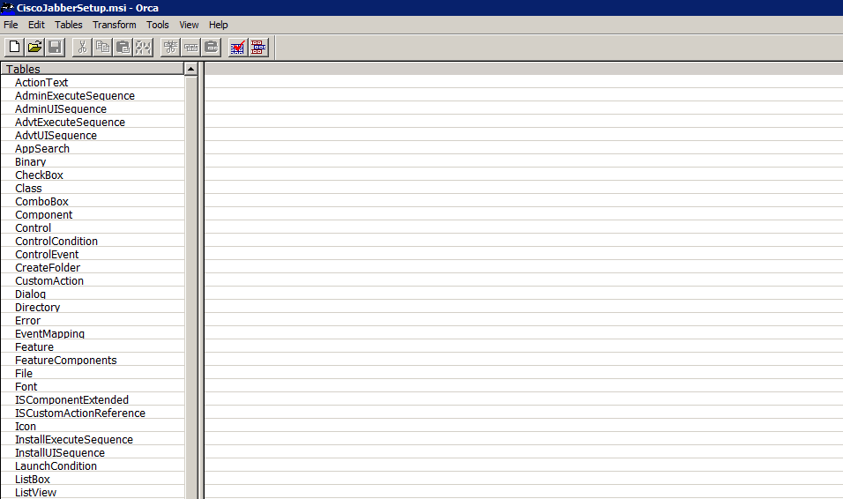
Task: Open the Transform menu
Action: 115,25
